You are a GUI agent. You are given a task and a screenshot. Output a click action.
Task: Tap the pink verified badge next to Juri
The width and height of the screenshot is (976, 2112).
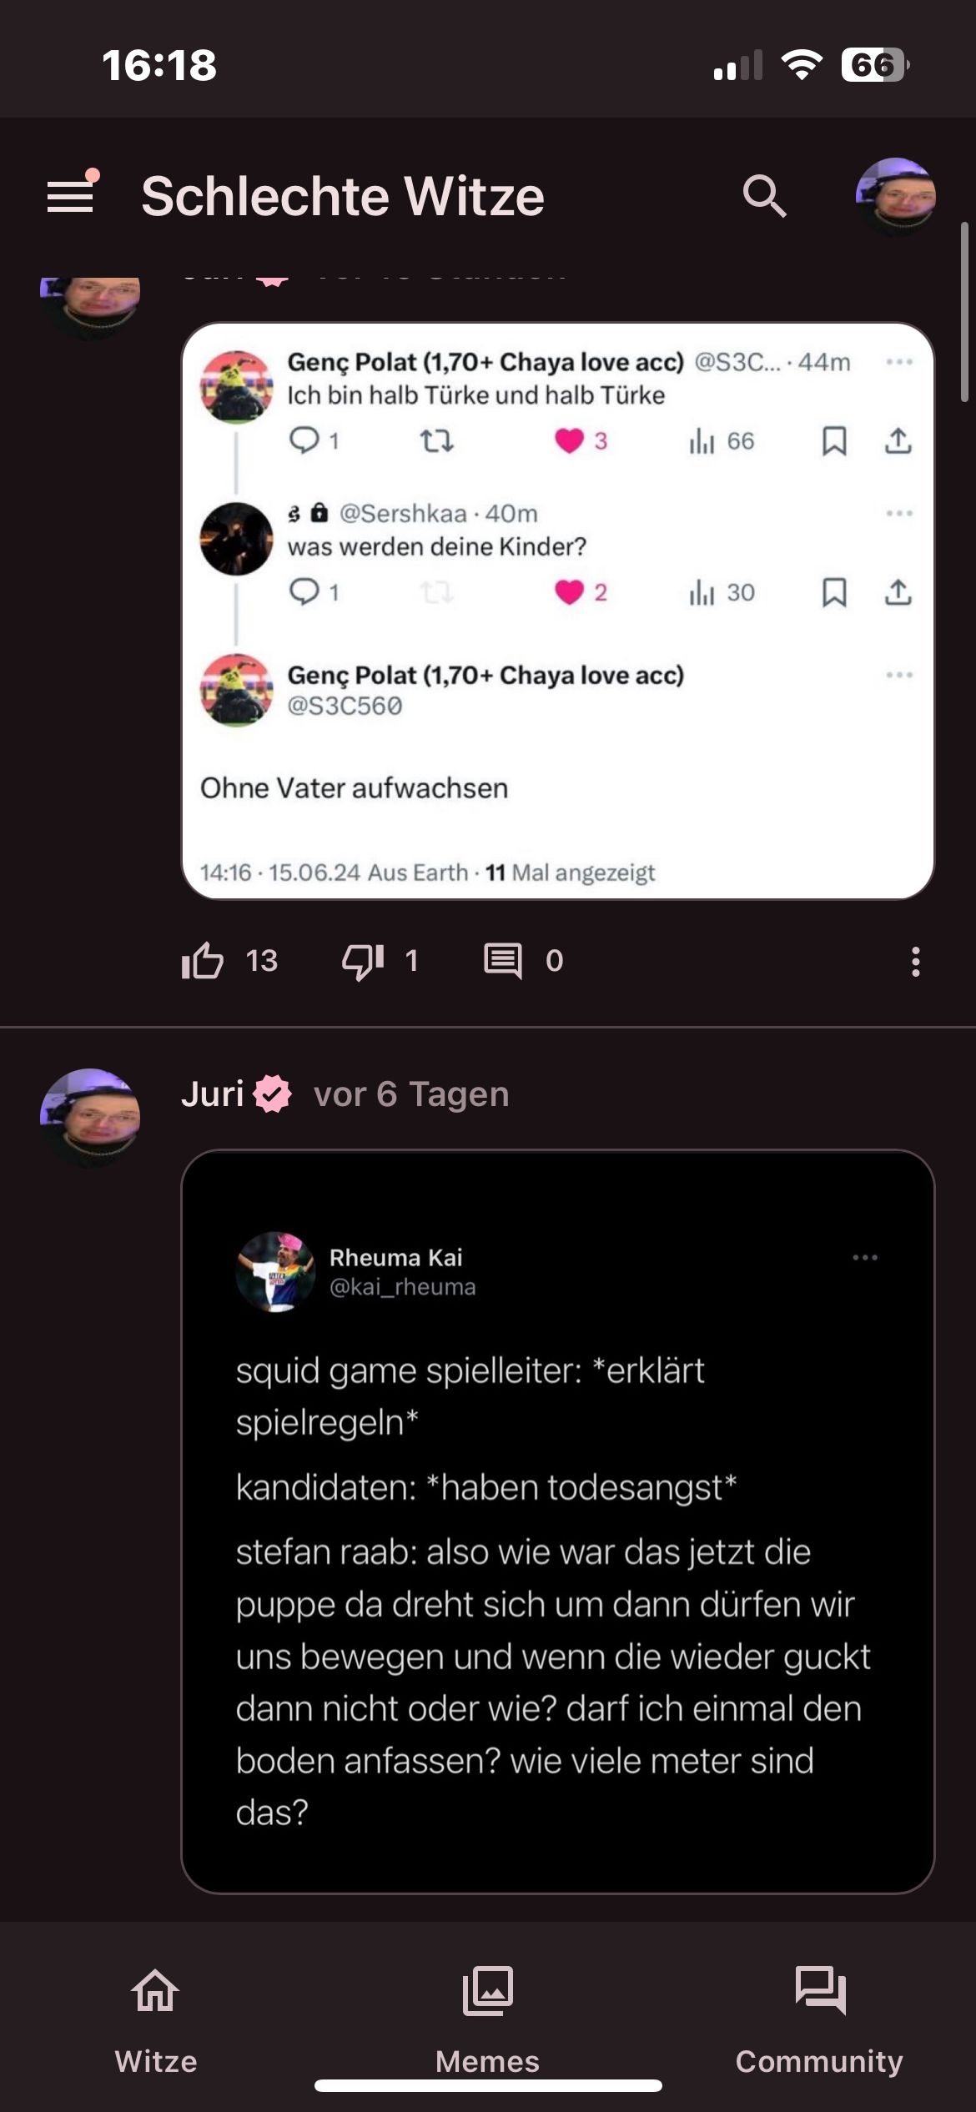click(x=273, y=1094)
